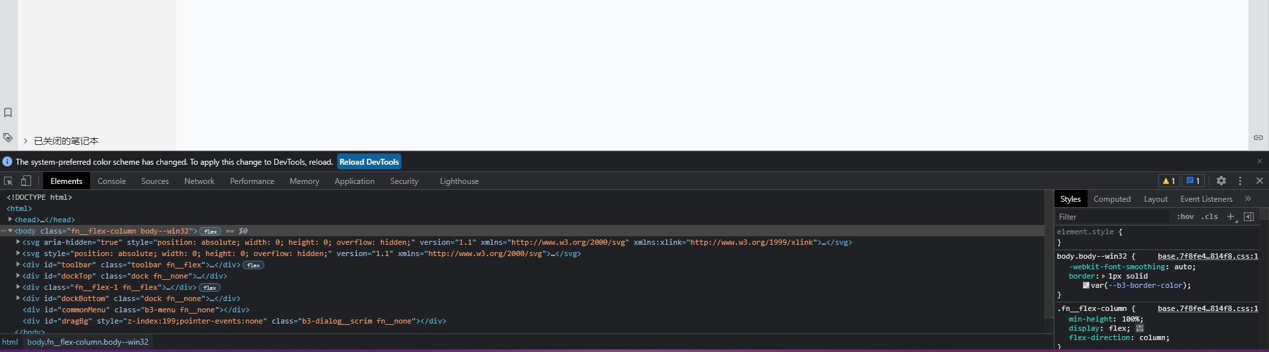Open DevTools settings gear

pyautogui.click(x=1221, y=181)
